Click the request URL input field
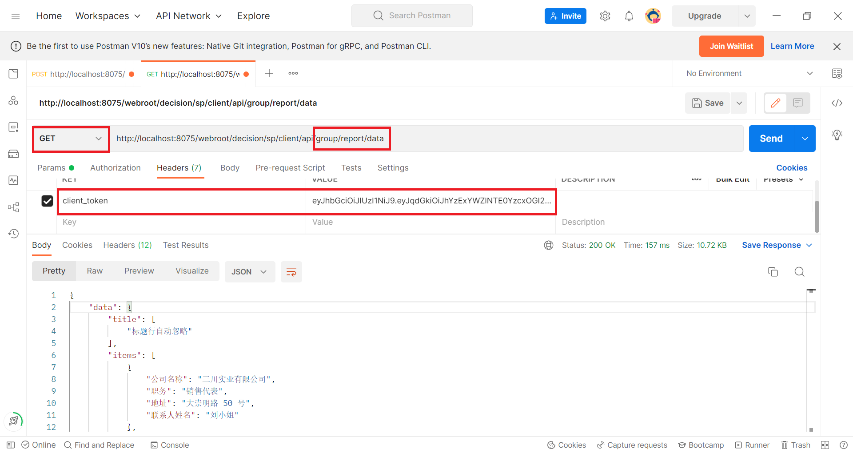The height and width of the screenshot is (453, 853). [426, 139]
